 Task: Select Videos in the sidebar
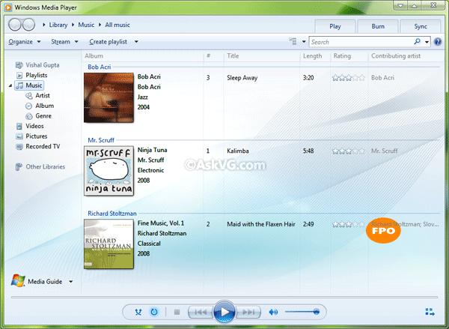[30, 126]
